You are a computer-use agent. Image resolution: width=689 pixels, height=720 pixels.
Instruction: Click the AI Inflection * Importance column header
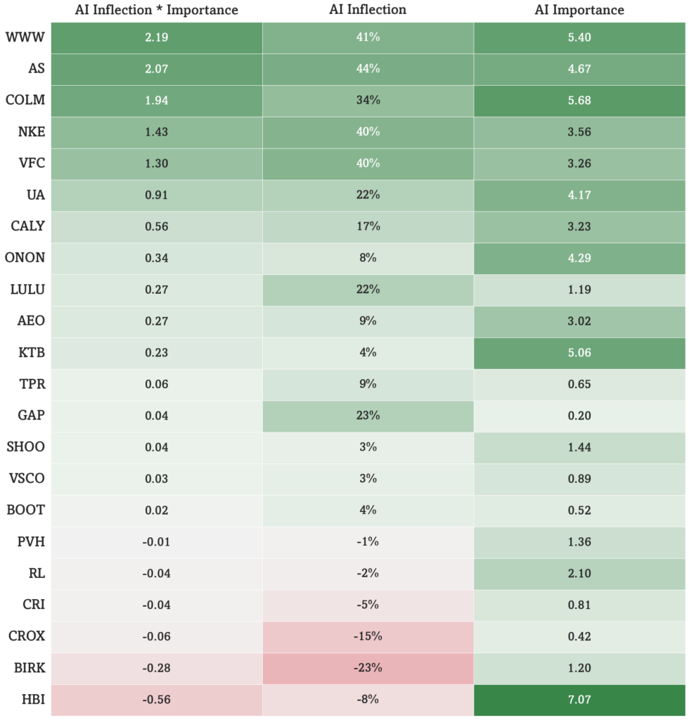pyautogui.click(x=157, y=10)
